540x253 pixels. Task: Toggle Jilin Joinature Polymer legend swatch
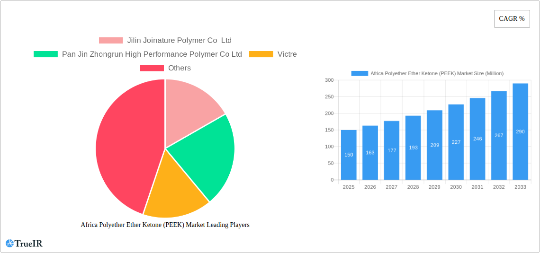click(111, 41)
